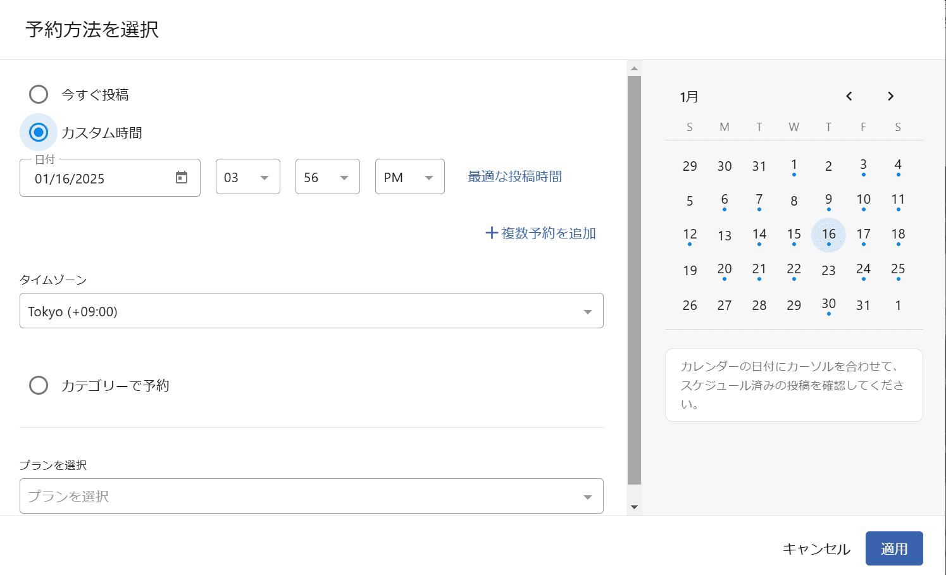Select January 27 in the calendar
This screenshot has height=575, width=946.
pos(725,305)
